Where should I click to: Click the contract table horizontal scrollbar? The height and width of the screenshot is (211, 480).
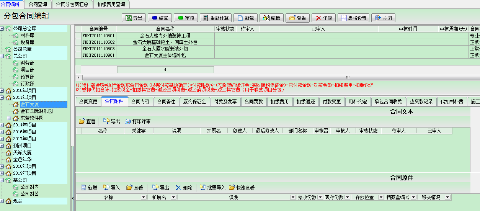click(x=268, y=77)
